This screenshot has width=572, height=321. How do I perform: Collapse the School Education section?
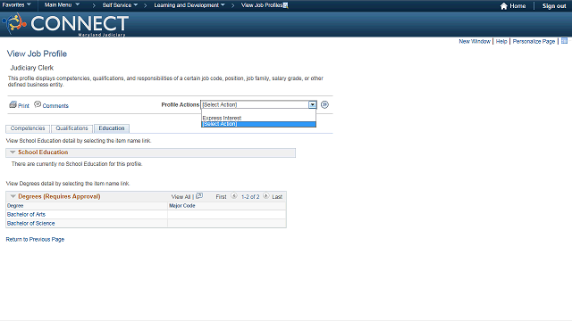coord(13,152)
